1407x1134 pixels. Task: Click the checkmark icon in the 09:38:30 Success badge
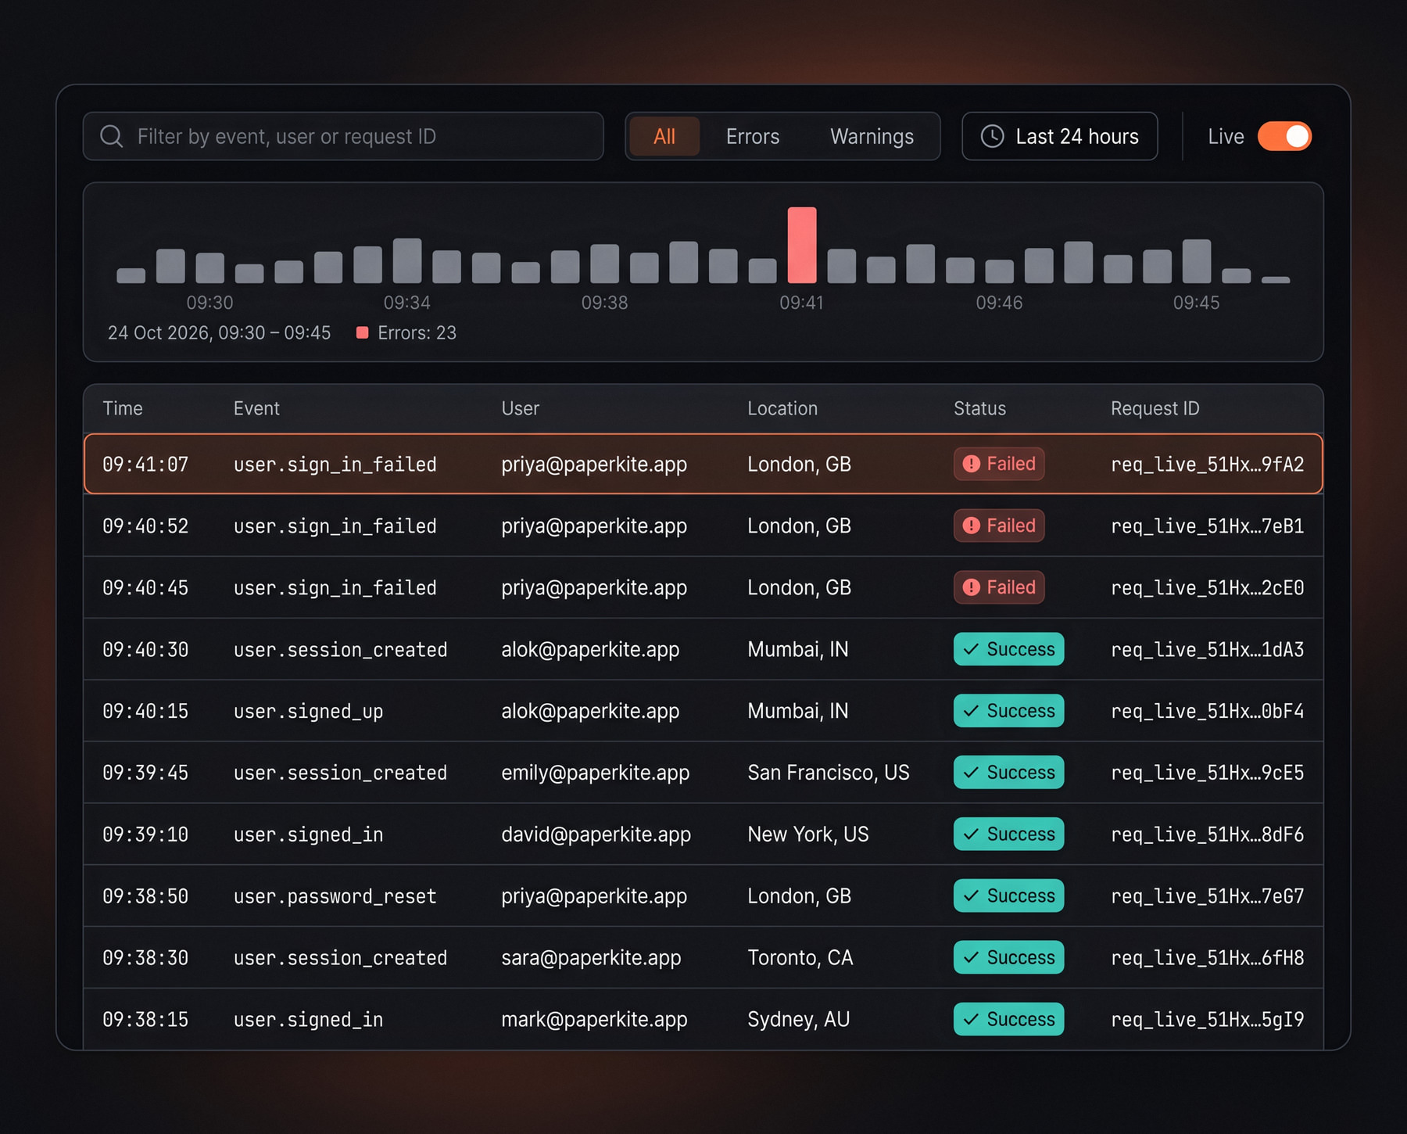point(971,957)
